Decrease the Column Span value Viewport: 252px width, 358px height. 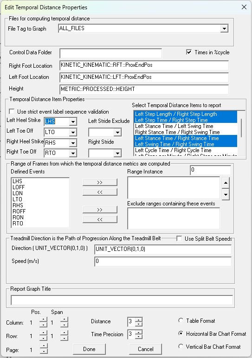pyautogui.click(x=64, y=325)
